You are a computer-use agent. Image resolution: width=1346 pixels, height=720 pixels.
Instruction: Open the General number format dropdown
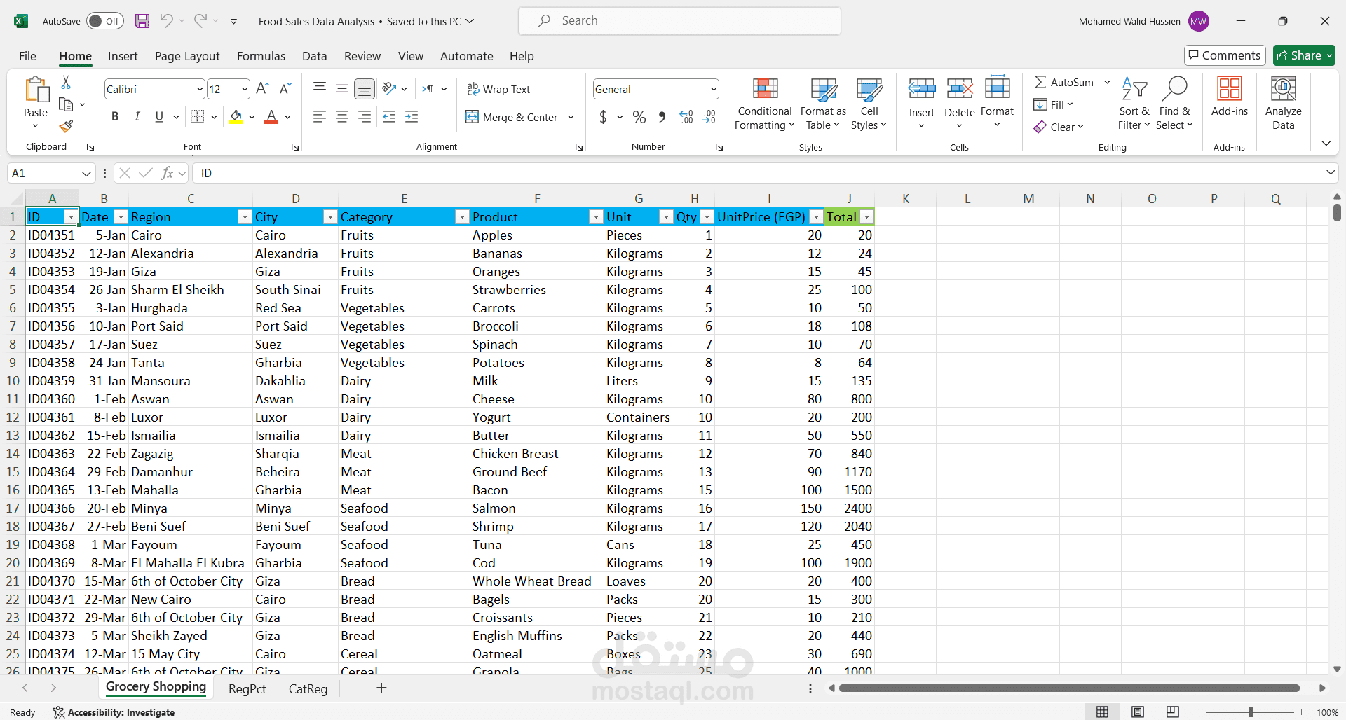coord(714,90)
